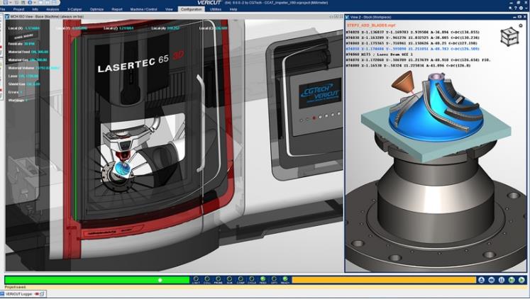Select highlighted blue NC line N74050

point(413,49)
